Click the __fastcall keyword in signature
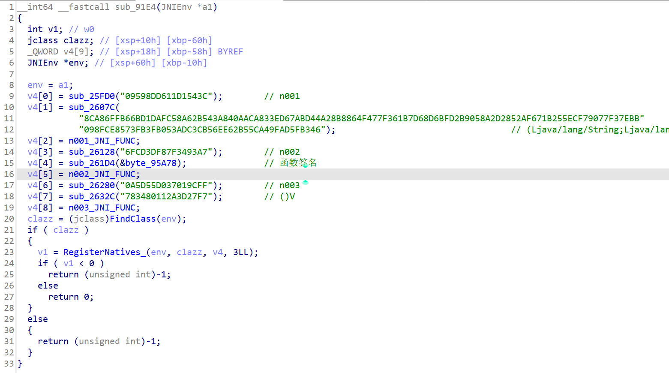Screen dimensions: 669x373 pos(84,7)
